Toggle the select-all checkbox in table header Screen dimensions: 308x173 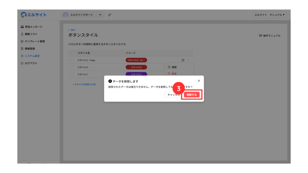pos(72,53)
